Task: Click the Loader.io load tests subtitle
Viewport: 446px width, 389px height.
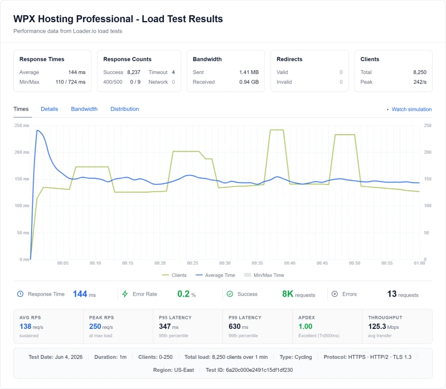Action: coord(67,31)
